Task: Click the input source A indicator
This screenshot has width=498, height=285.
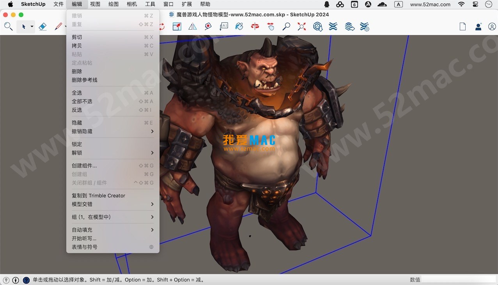Action: click(x=399, y=4)
